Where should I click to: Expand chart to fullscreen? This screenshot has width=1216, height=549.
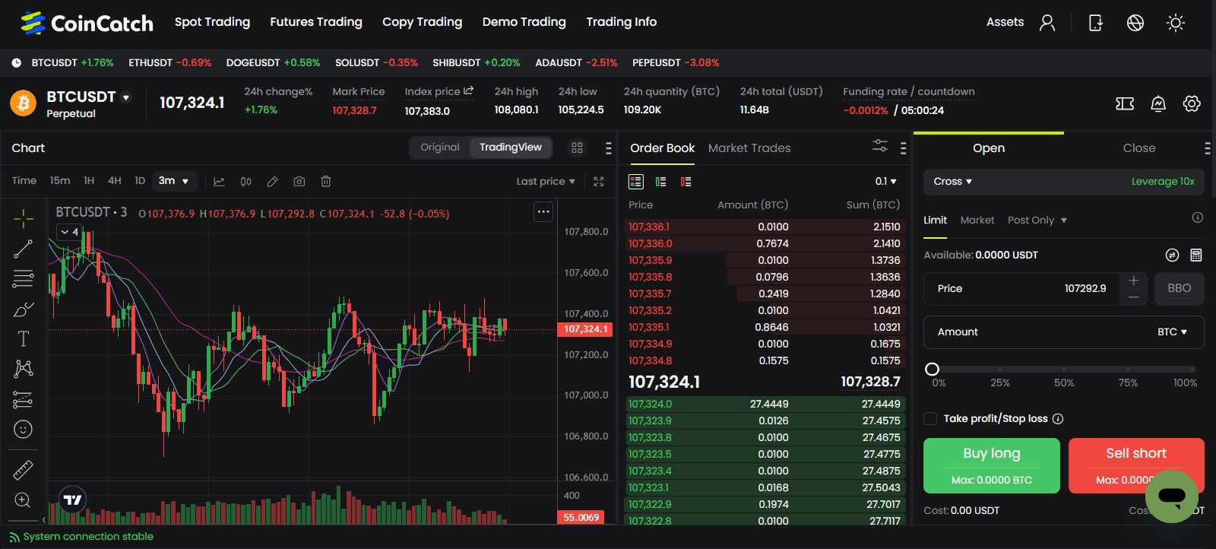coord(599,181)
